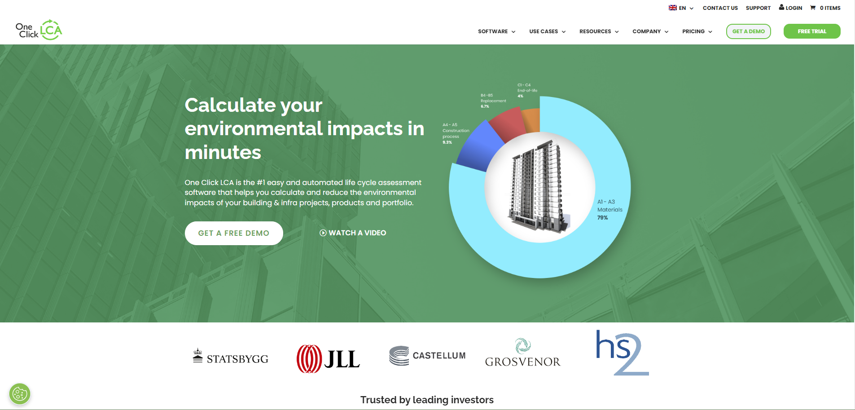Click the JLL logo
Screen dimensions: 855x410
coord(328,359)
